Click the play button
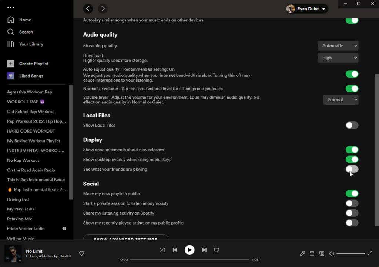The height and width of the screenshot is (267, 379). coord(189,250)
